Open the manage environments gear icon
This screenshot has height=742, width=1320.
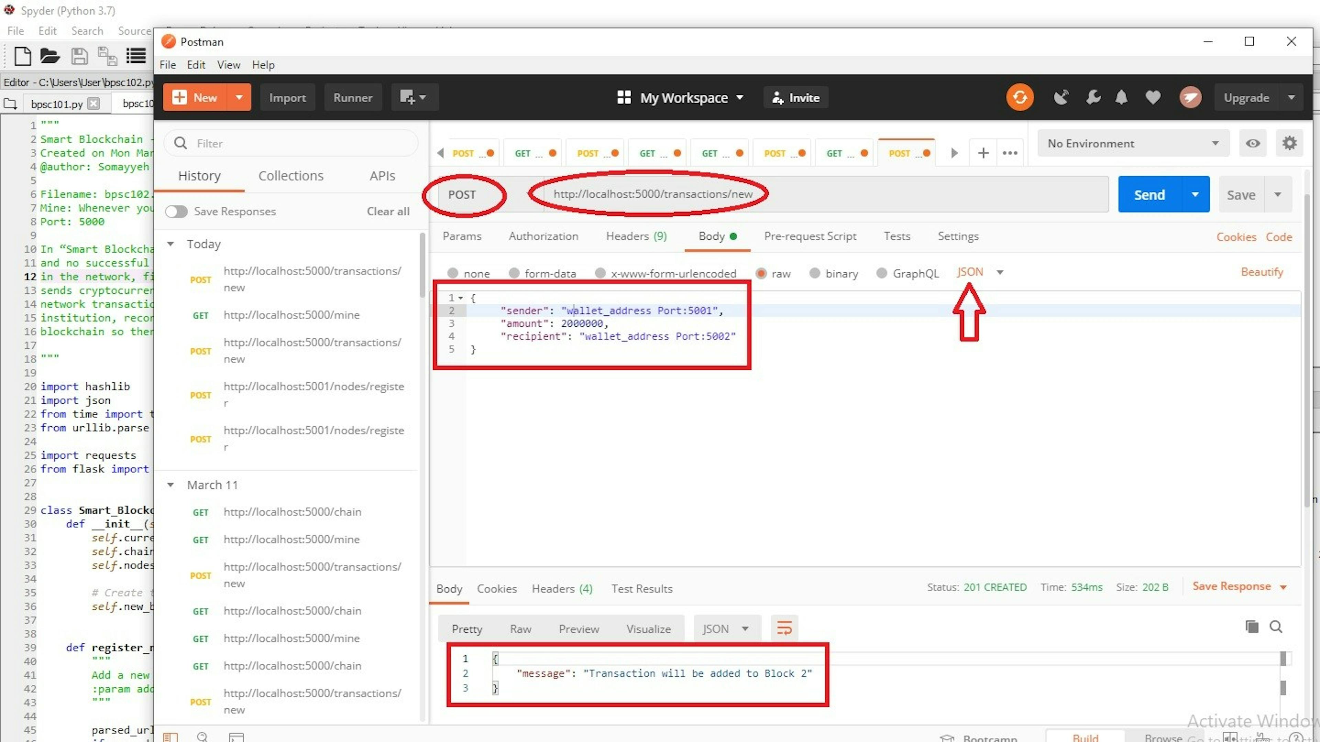(x=1289, y=143)
